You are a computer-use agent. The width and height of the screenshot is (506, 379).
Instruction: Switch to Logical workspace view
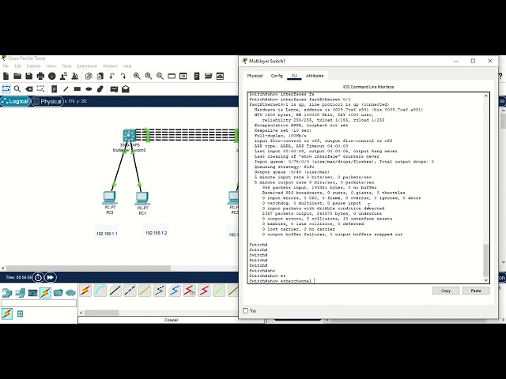click(15, 101)
